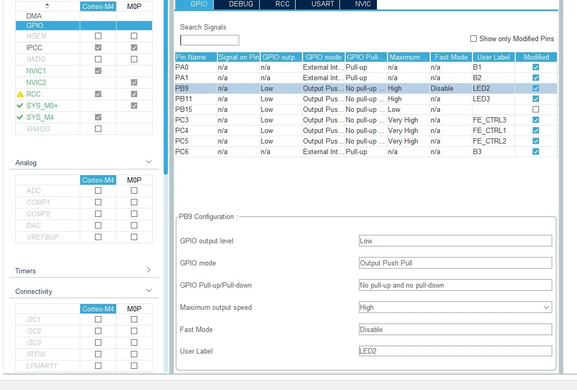This screenshot has width=577, height=390.
Task: Sort by the GPIO mode column header
Action: click(x=324, y=57)
